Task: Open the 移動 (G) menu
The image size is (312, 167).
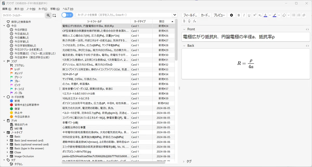Action: pos(55,9)
